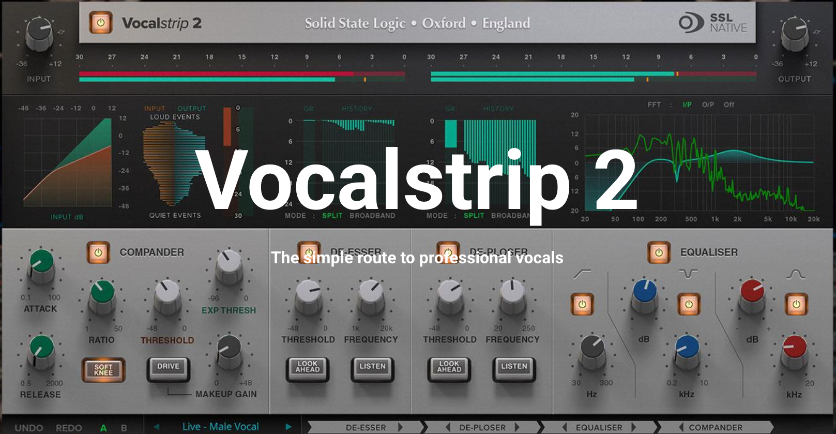This screenshot has width=836, height=434.
Task: Enable De-Ploser Look Ahead
Action: 449,369
